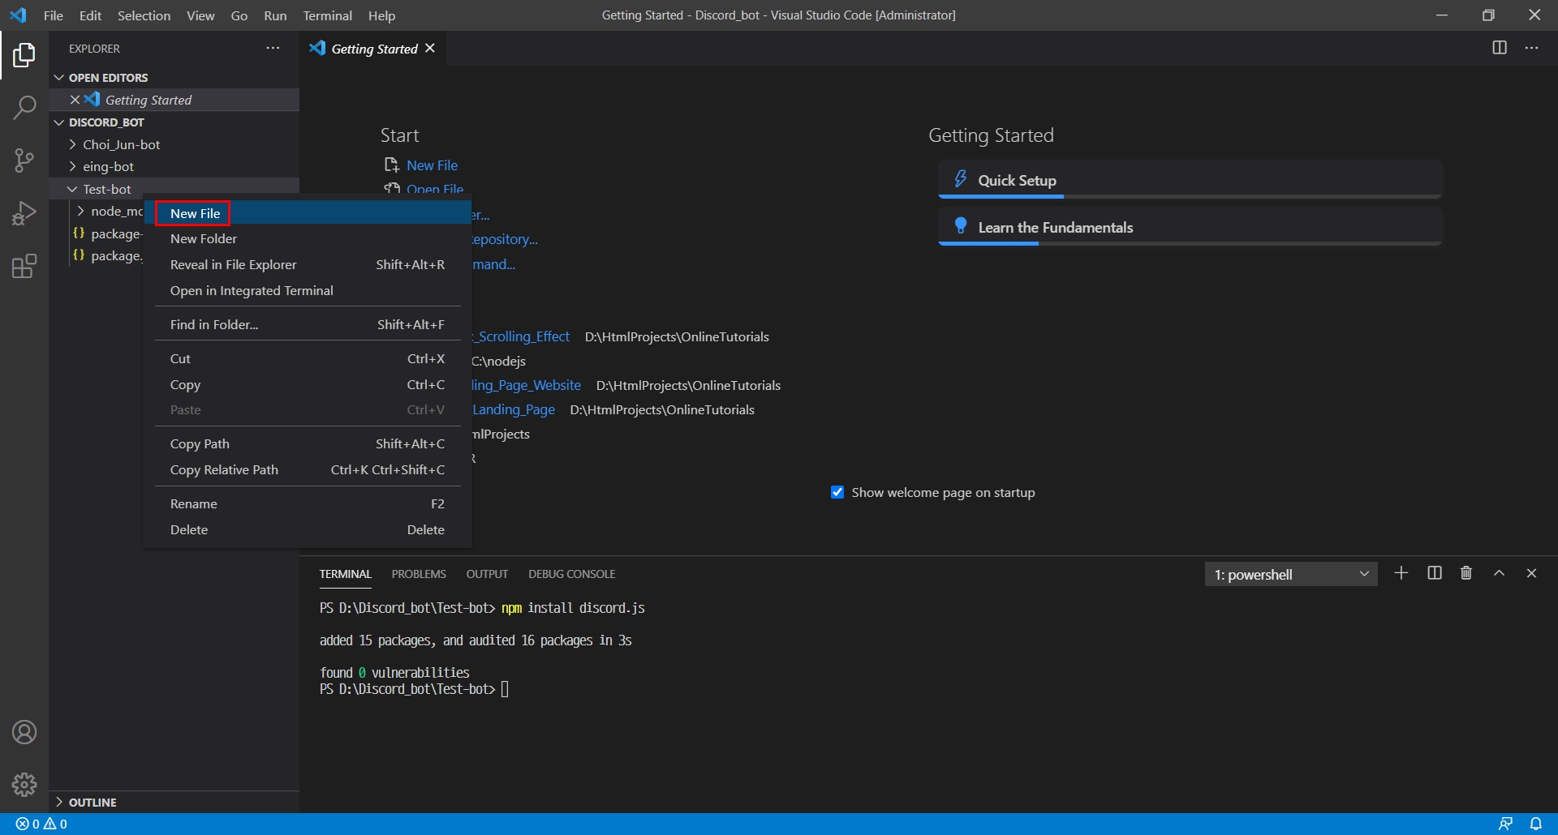
Task: Close the Getting Started editor tab
Action: click(430, 49)
